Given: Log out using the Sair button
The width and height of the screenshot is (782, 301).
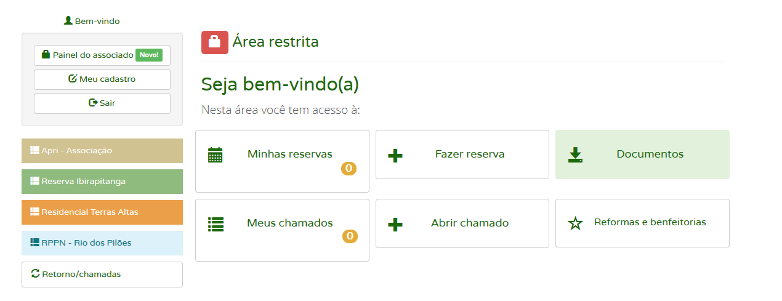Looking at the screenshot, I should (102, 103).
